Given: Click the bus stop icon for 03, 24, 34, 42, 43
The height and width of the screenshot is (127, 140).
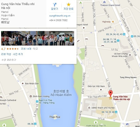Looking at the screenshot, I should click(124, 34).
